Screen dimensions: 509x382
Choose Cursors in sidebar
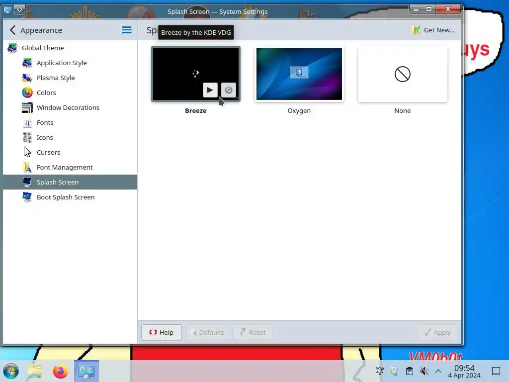(70, 153)
